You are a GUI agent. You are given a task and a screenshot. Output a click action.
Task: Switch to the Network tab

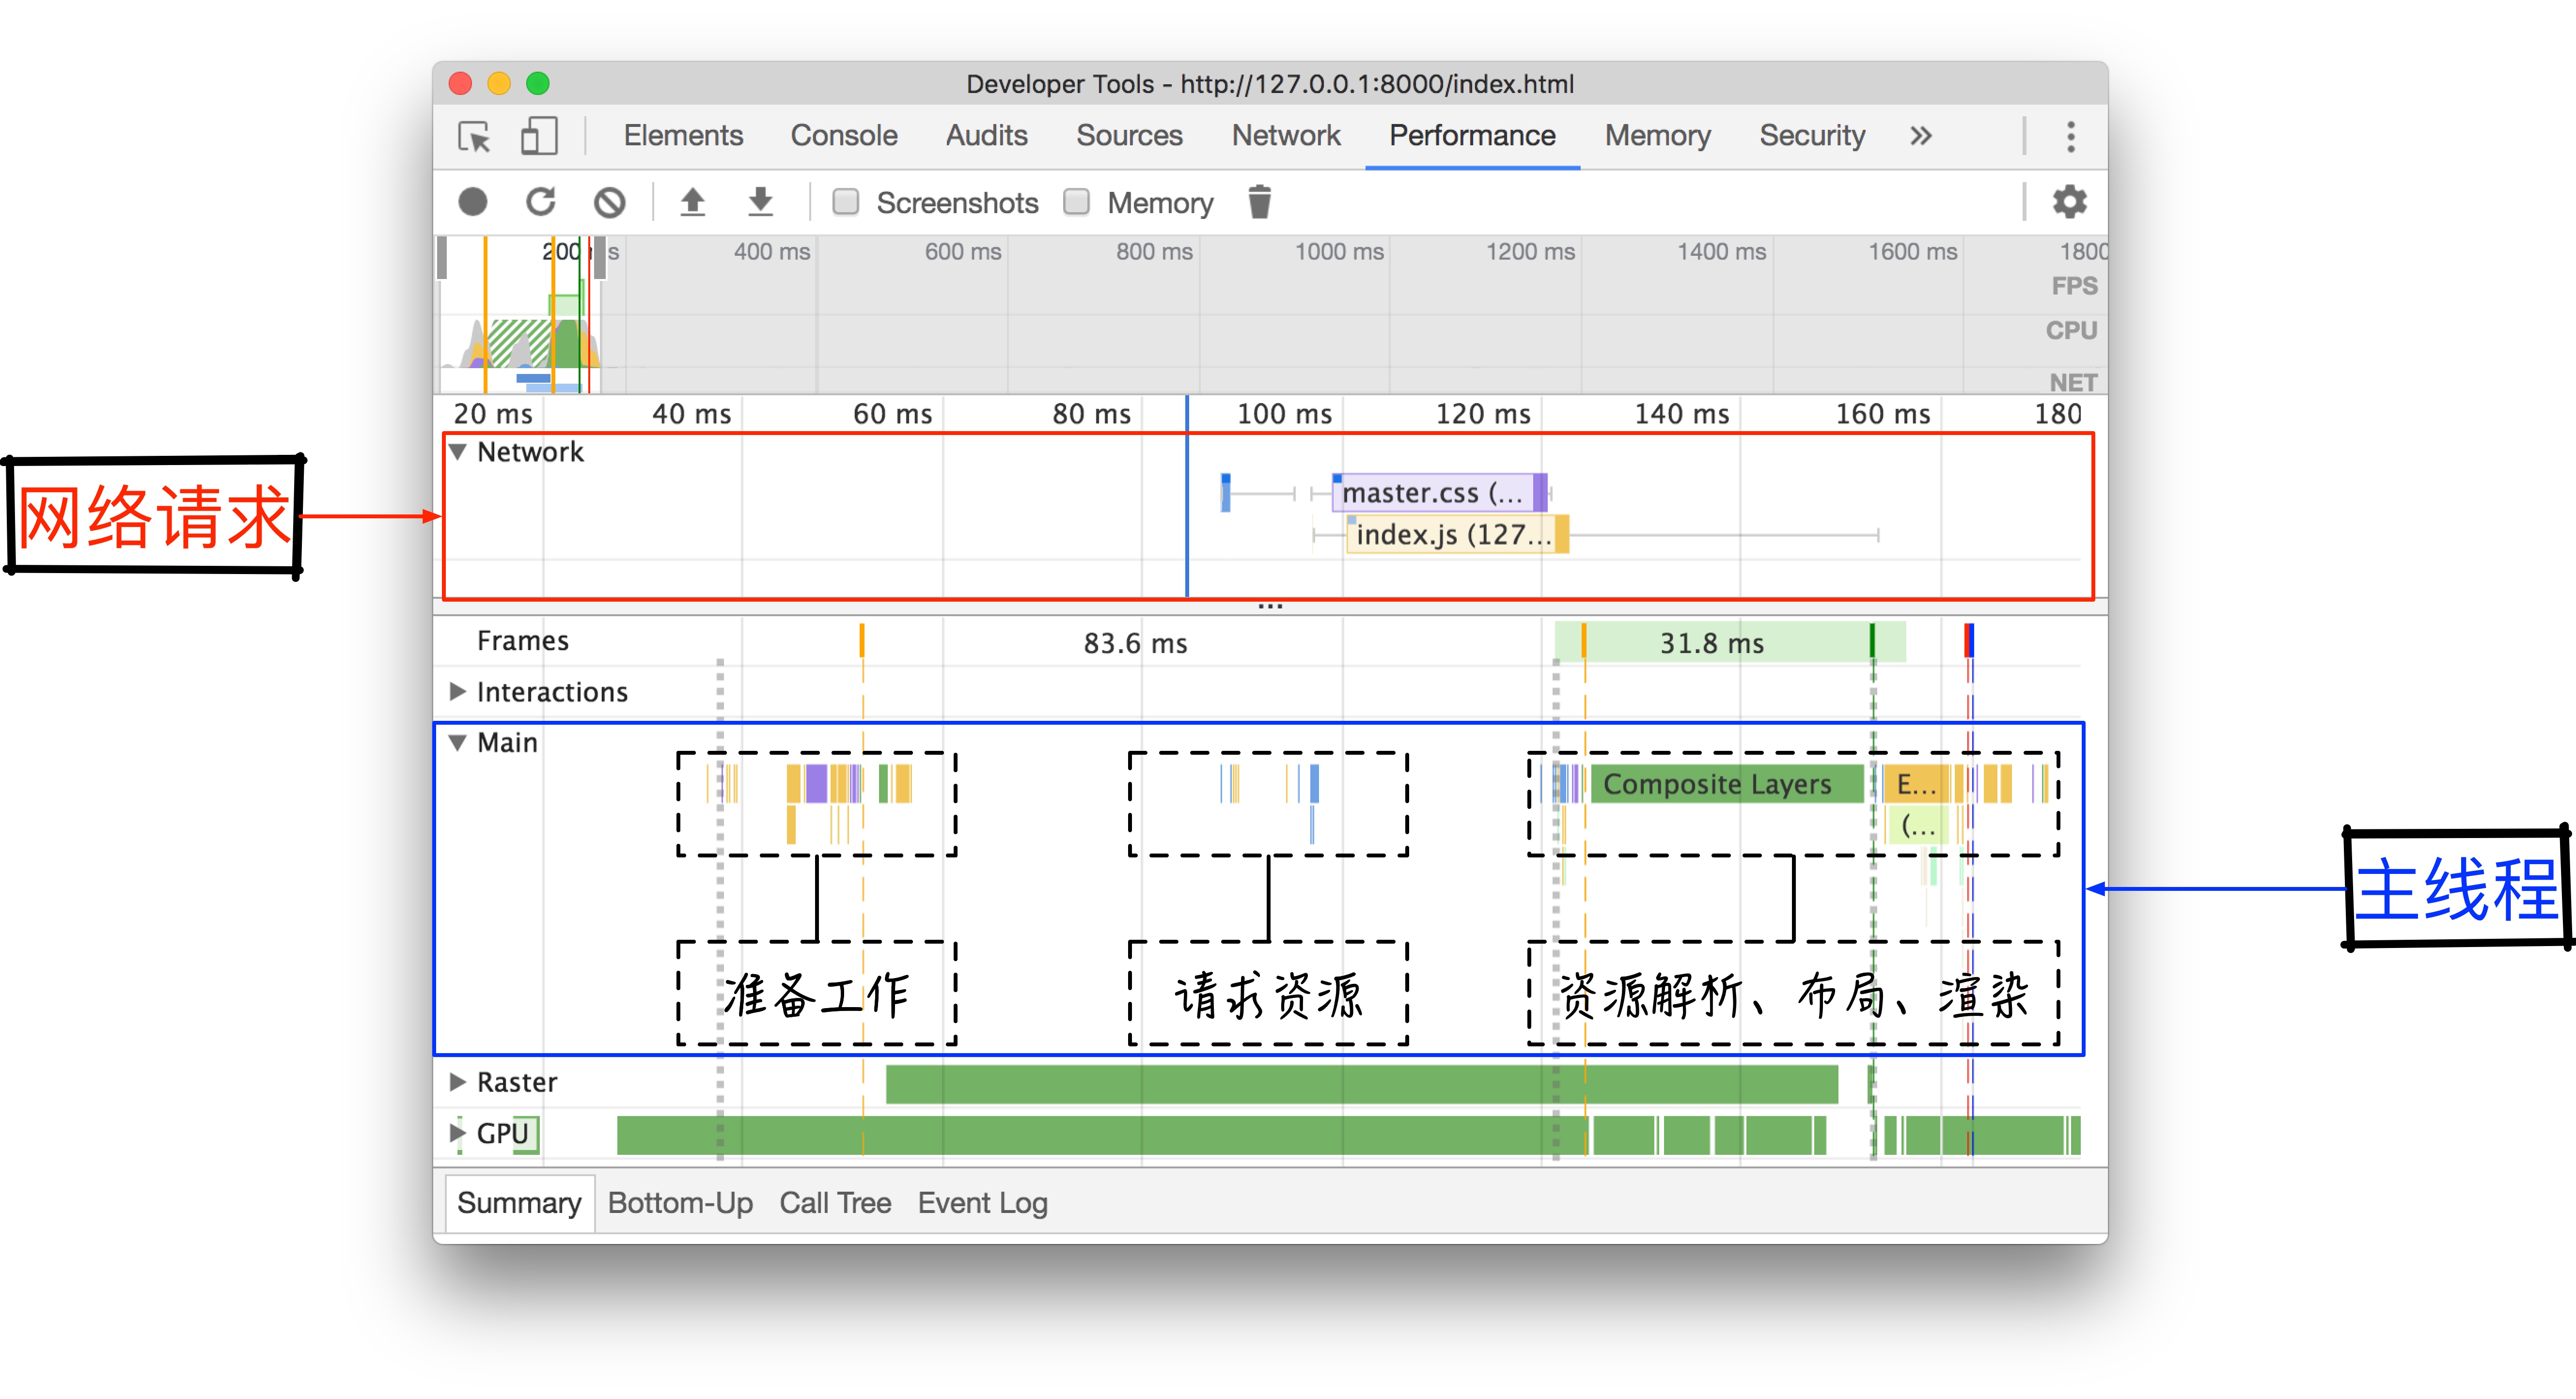pyautogui.click(x=1286, y=136)
